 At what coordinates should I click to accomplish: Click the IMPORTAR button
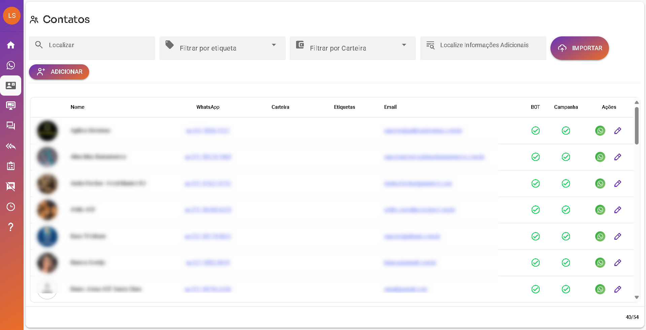(579, 48)
